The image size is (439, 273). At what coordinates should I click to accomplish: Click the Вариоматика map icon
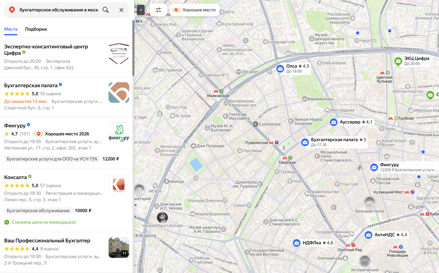(304, 99)
